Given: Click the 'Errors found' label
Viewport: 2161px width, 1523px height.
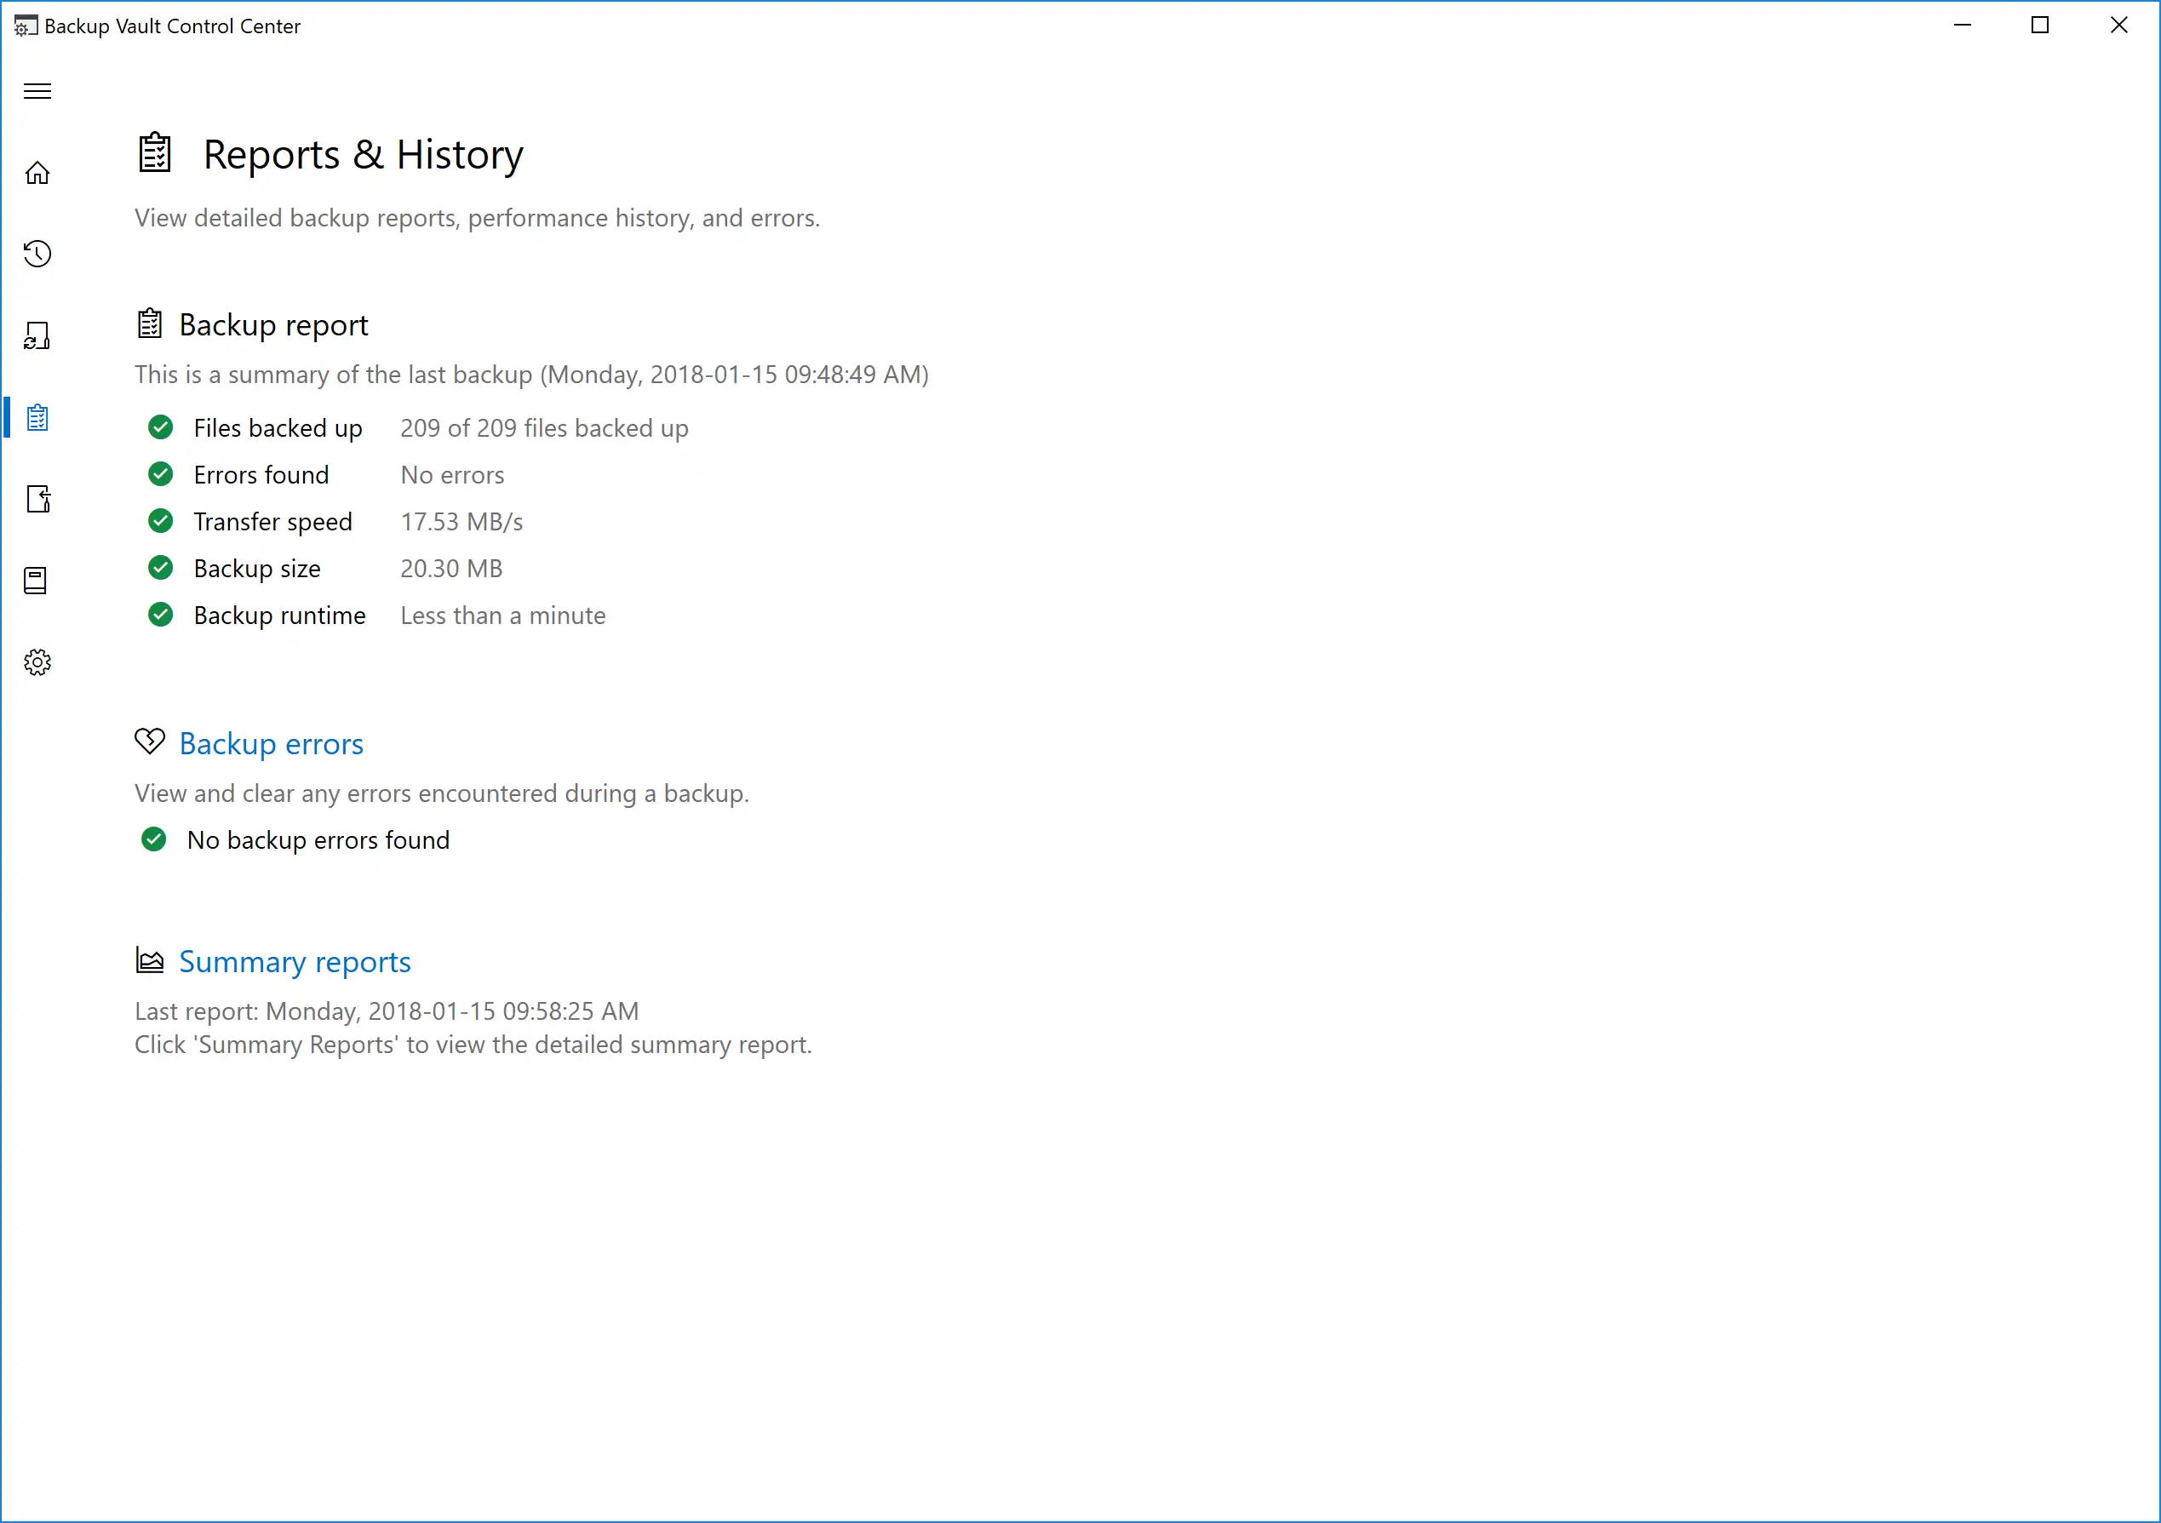Looking at the screenshot, I should coord(261,475).
